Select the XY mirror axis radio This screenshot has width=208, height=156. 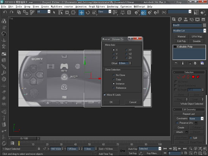click(x=126, y=50)
